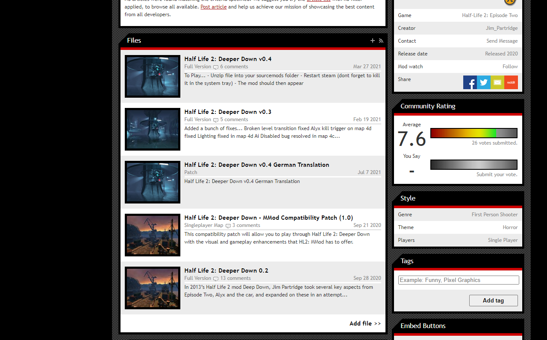Screen dimensions: 547x340
Task: Open the "MMod Compatibility Patch (1.0)" link
Action: coord(269,218)
